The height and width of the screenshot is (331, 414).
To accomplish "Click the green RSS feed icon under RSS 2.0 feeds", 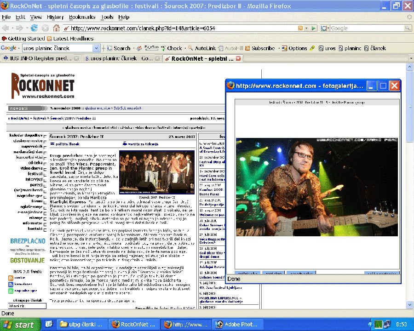I will click(x=11, y=291).
